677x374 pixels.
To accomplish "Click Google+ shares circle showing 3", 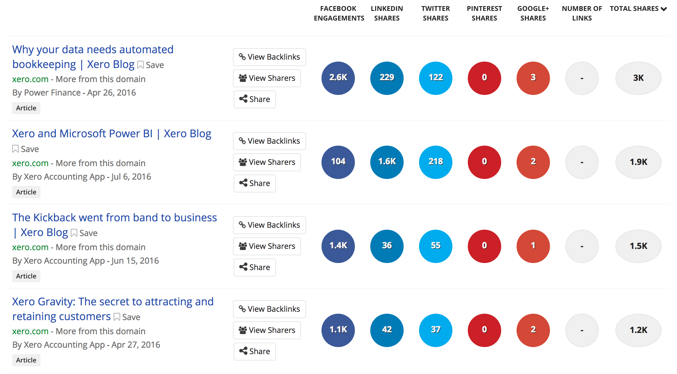I will [533, 78].
